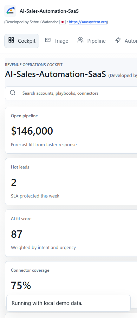Click the search magnifier icon
This screenshot has height=318, width=137.
[x=13, y=93]
